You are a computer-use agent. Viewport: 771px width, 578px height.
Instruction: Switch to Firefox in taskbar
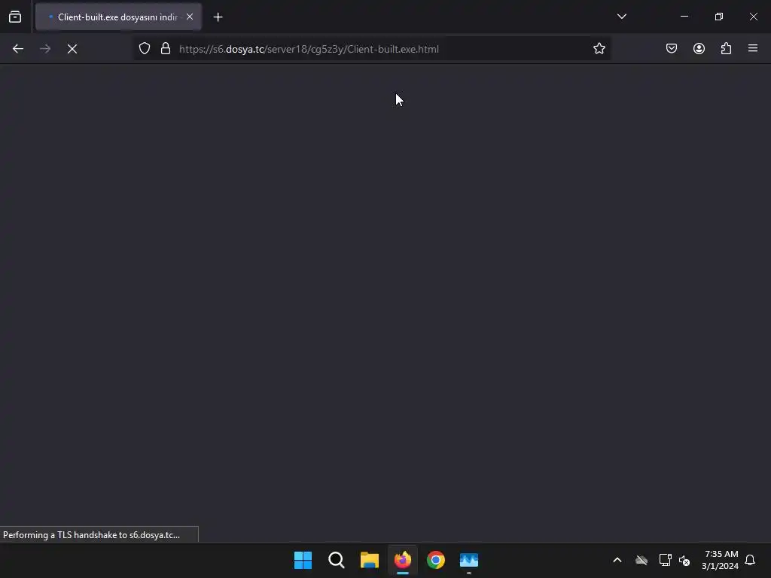point(403,560)
